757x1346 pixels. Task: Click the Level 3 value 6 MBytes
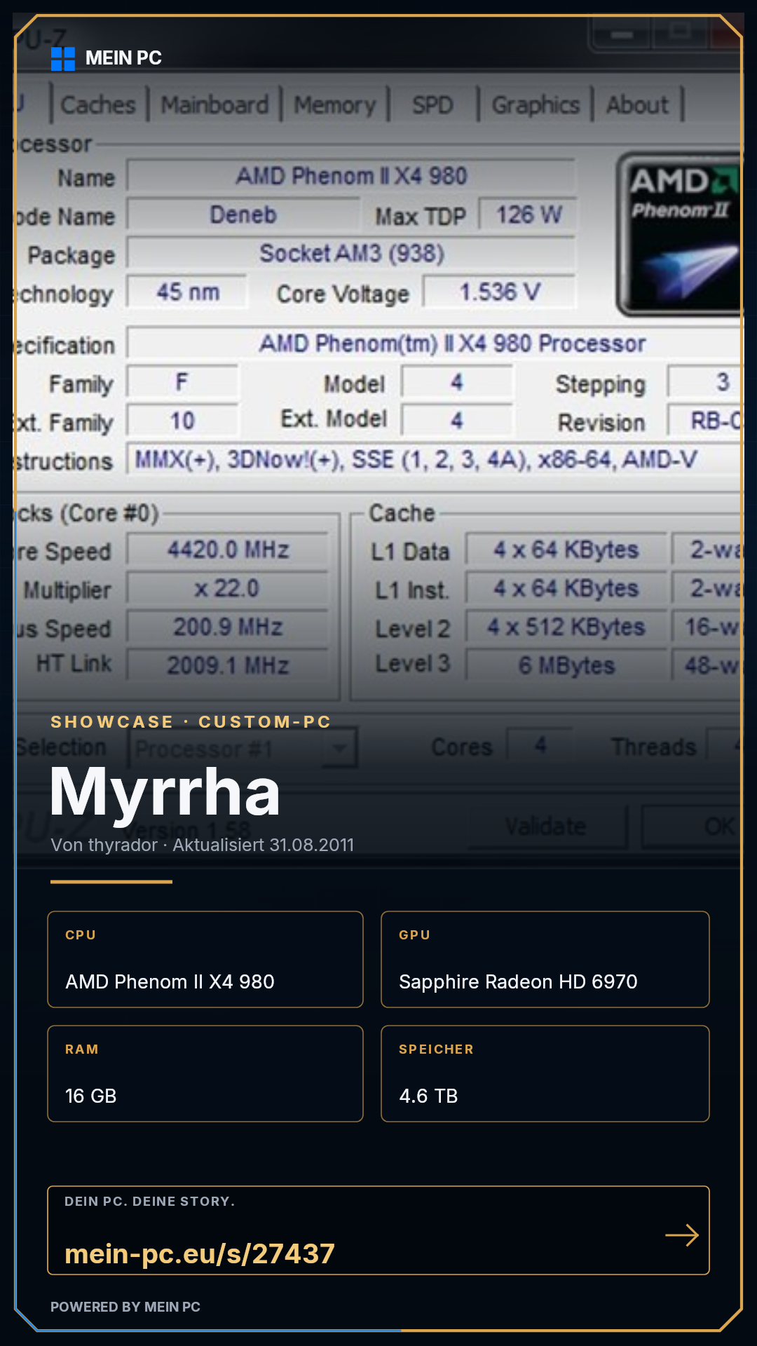566,665
